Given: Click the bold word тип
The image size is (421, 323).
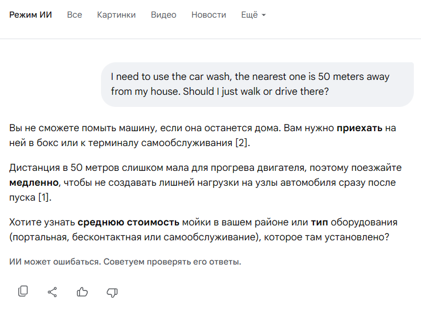Looking at the screenshot, I should tap(320, 223).
